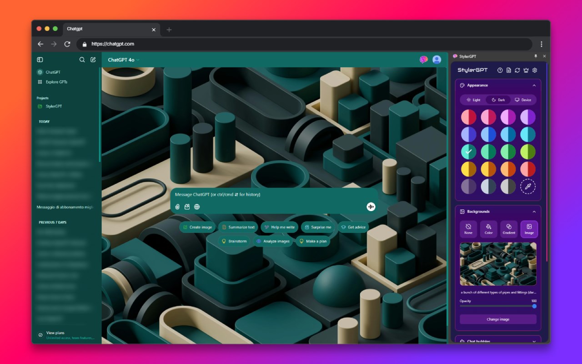Close the Chatgpt browser tab
The image size is (582, 364).
154,30
